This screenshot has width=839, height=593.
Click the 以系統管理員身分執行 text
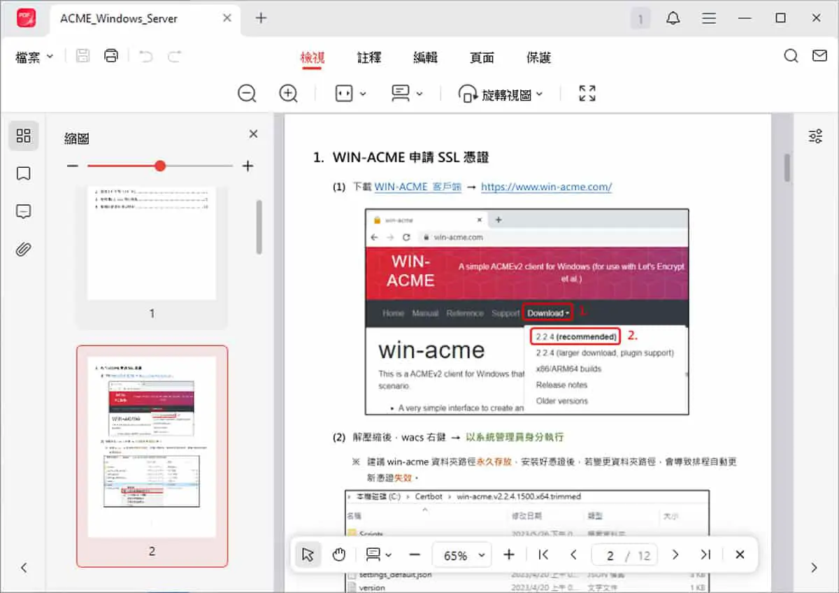(515, 437)
